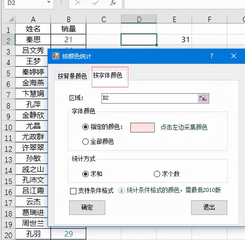The height and width of the screenshot is (240, 245).
Task: Click cell containing 金静欣
Action: (x=32, y=115)
